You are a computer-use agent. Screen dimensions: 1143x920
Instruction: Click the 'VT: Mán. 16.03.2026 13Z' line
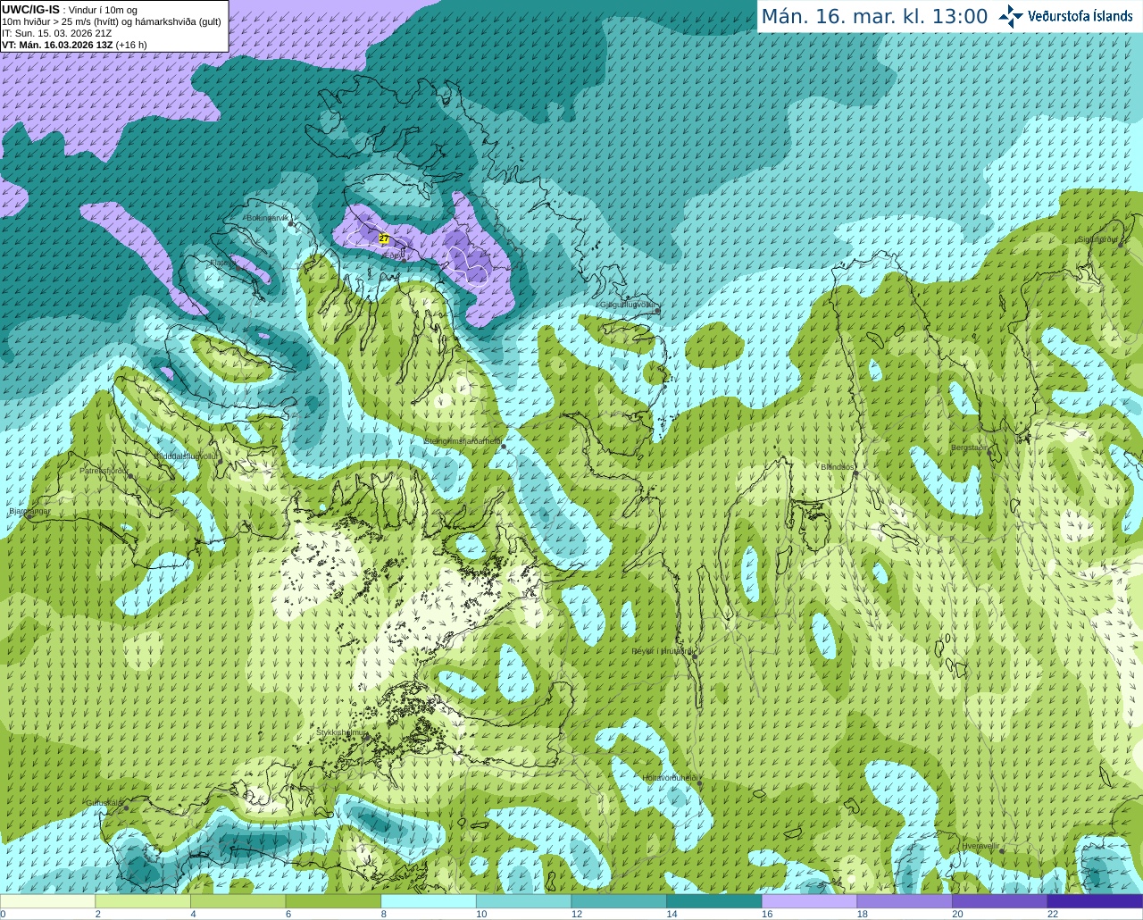(x=56, y=45)
